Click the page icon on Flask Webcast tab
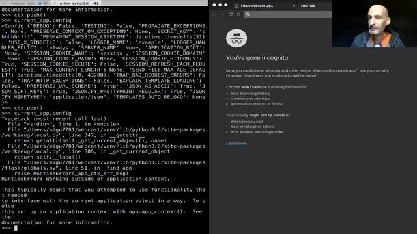Viewport: 417px width, 234px height. [237, 6]
